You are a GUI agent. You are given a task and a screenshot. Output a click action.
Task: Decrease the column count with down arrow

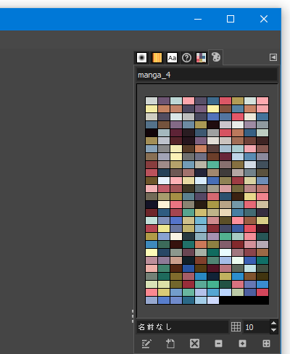coord(273,330)
